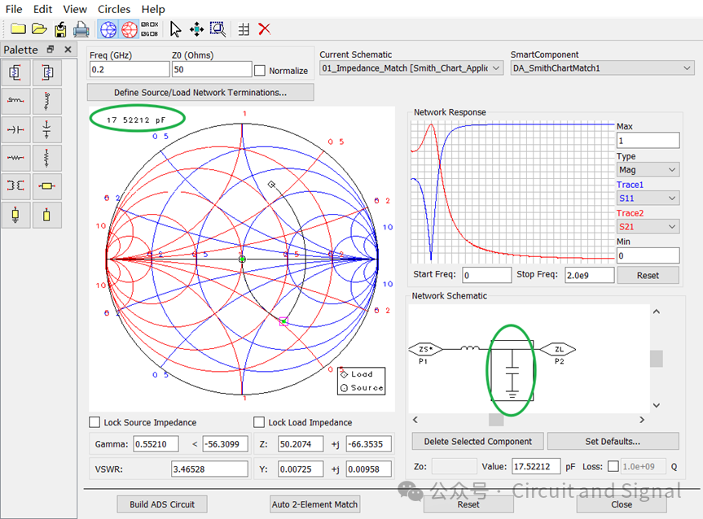Click the Z0 (Ohms) input field
Viewport: 703px width, 519px height.
212,69
